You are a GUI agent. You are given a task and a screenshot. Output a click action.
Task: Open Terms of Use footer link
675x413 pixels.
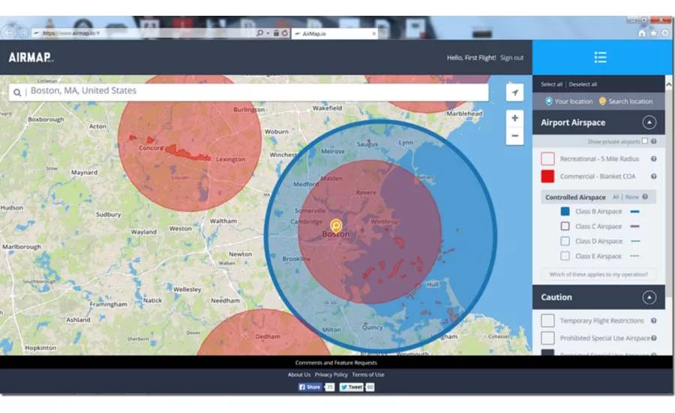pos(368,375)
